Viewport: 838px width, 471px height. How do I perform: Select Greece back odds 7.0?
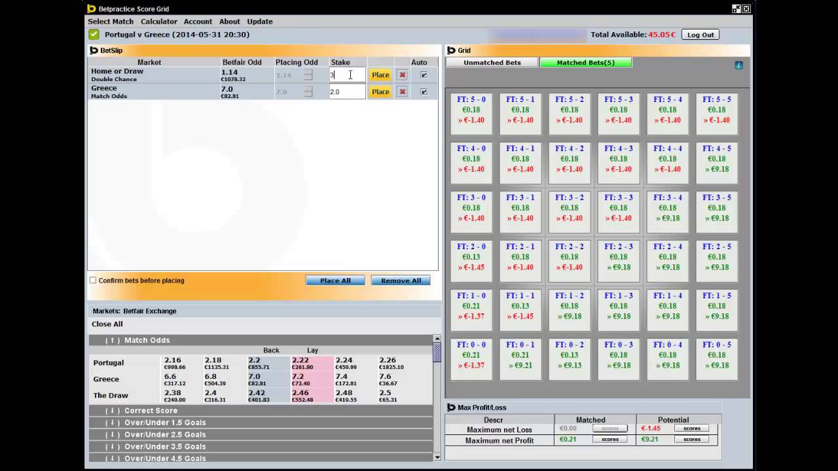click(x=268, y=379)
